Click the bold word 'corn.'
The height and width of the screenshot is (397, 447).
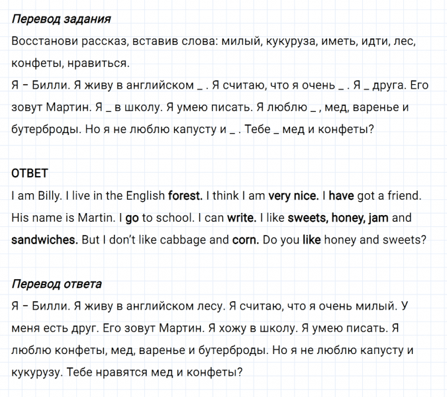[245, 240]
